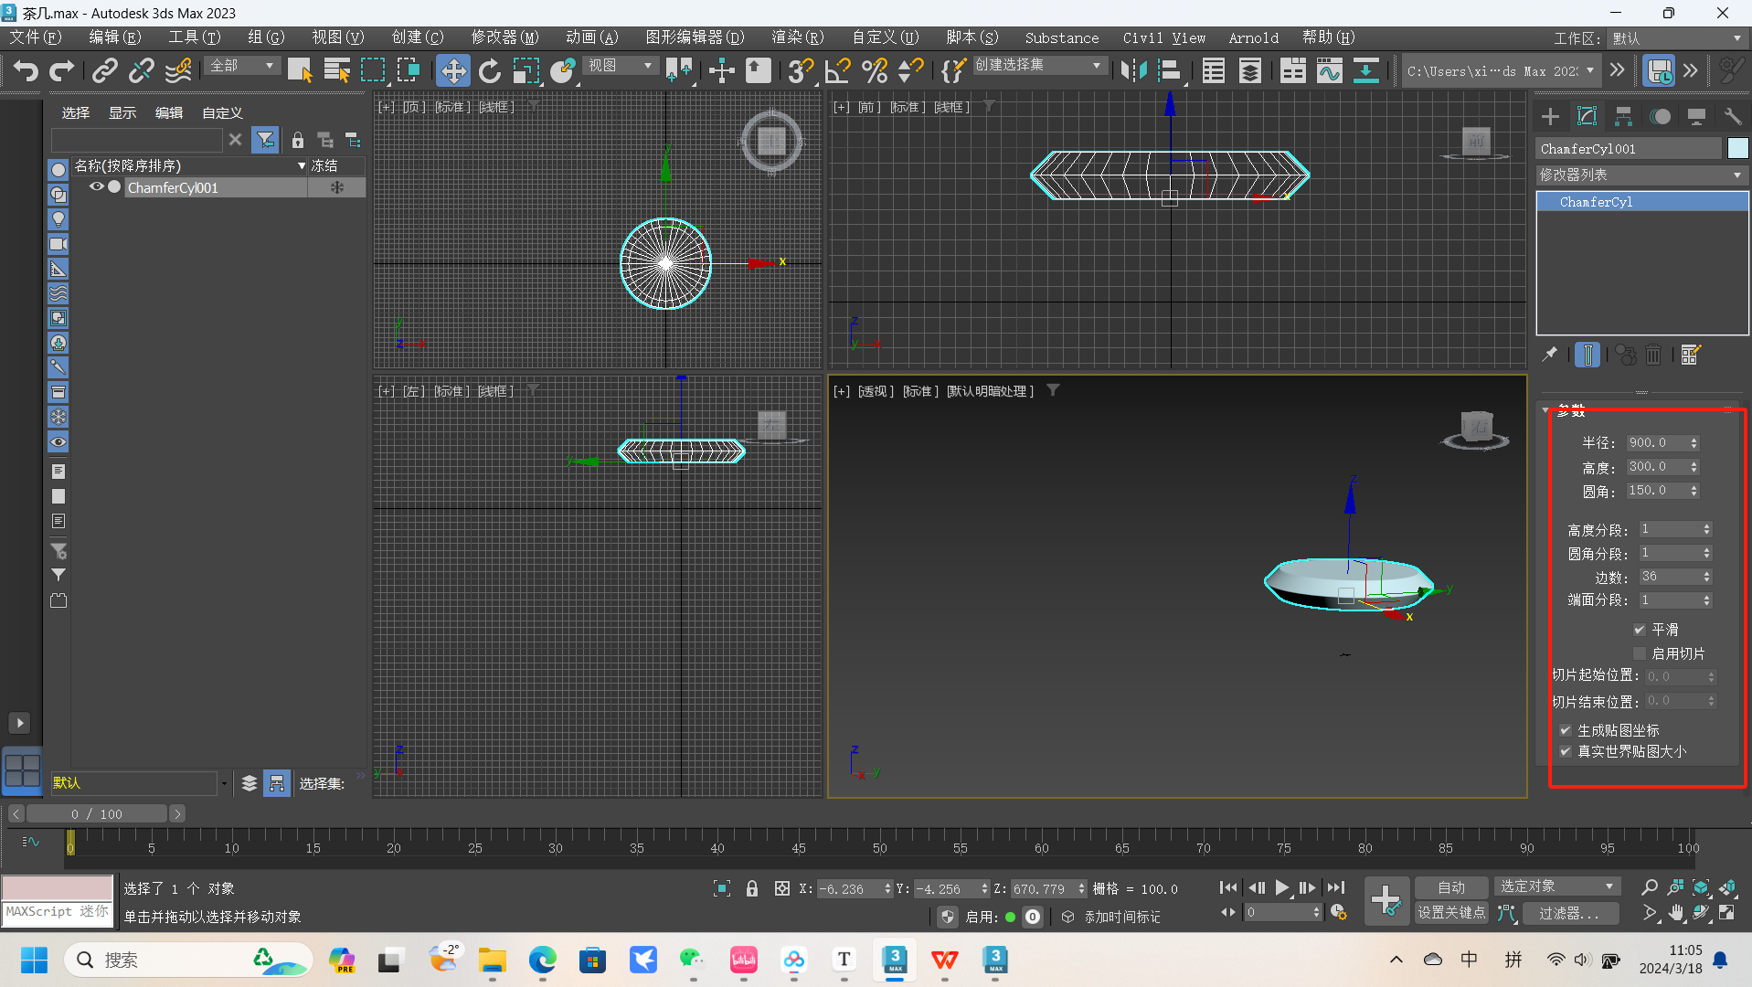Click the sides (边数) spinner arrows
This screenshot has width=1752, height=987.
(1706, 577)
